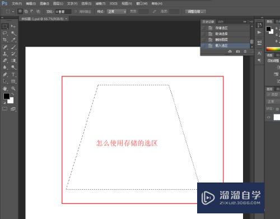The height and width of the screenshot is (219, 280).
Task: Select the Dodge tool
Action: coord(13,67)
